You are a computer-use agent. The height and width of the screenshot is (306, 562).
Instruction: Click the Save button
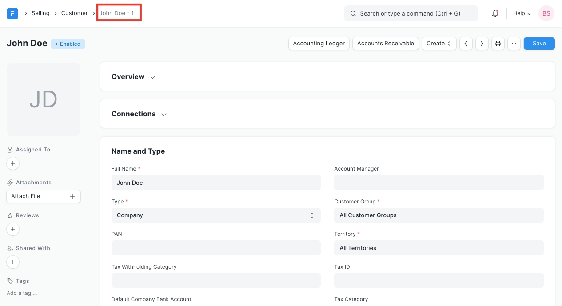point(539,44)
